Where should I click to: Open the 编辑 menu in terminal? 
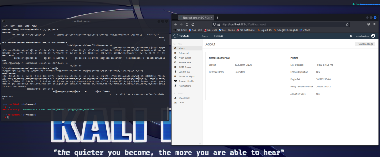[x=20, y=26]
